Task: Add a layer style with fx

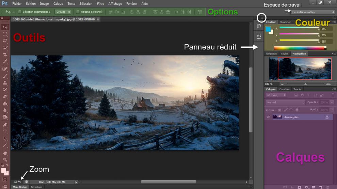Action: coord(292,187)
